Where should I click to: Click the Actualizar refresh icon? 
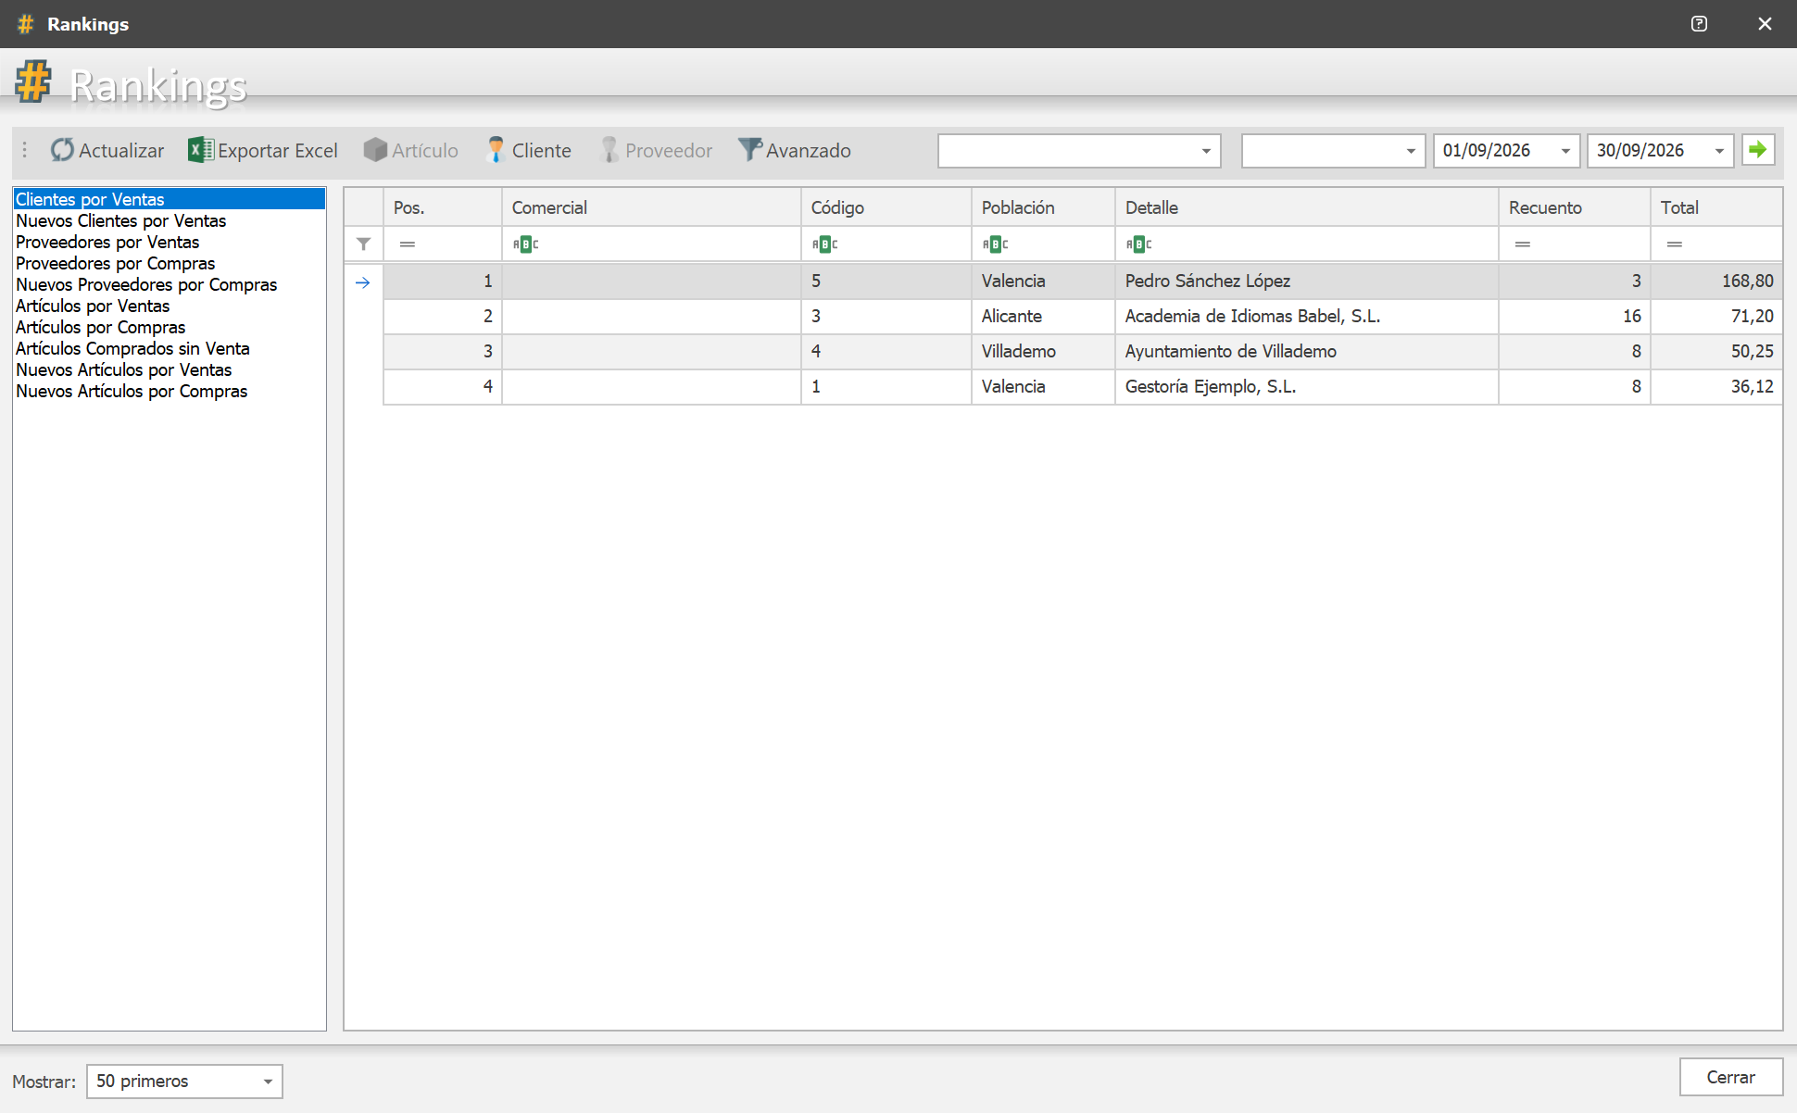tap(62, 150)
